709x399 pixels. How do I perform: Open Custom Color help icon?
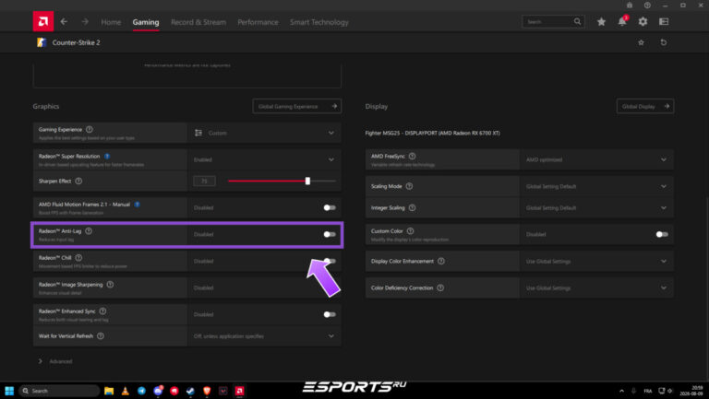tap(410, 231)
